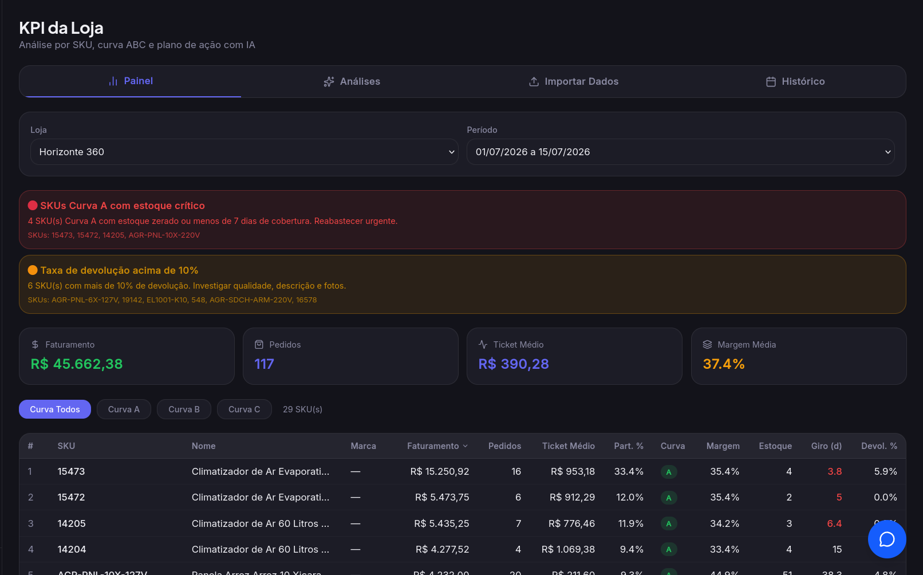This screenshot has width=923, height=575.
Task: Click SKU 14205 in the table
Action: [72, 524]
